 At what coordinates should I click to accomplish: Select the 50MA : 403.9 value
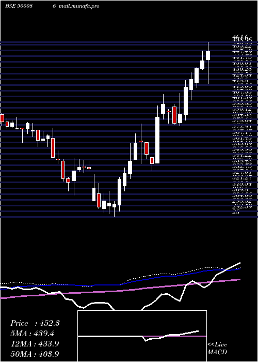[x=35, y=354]
